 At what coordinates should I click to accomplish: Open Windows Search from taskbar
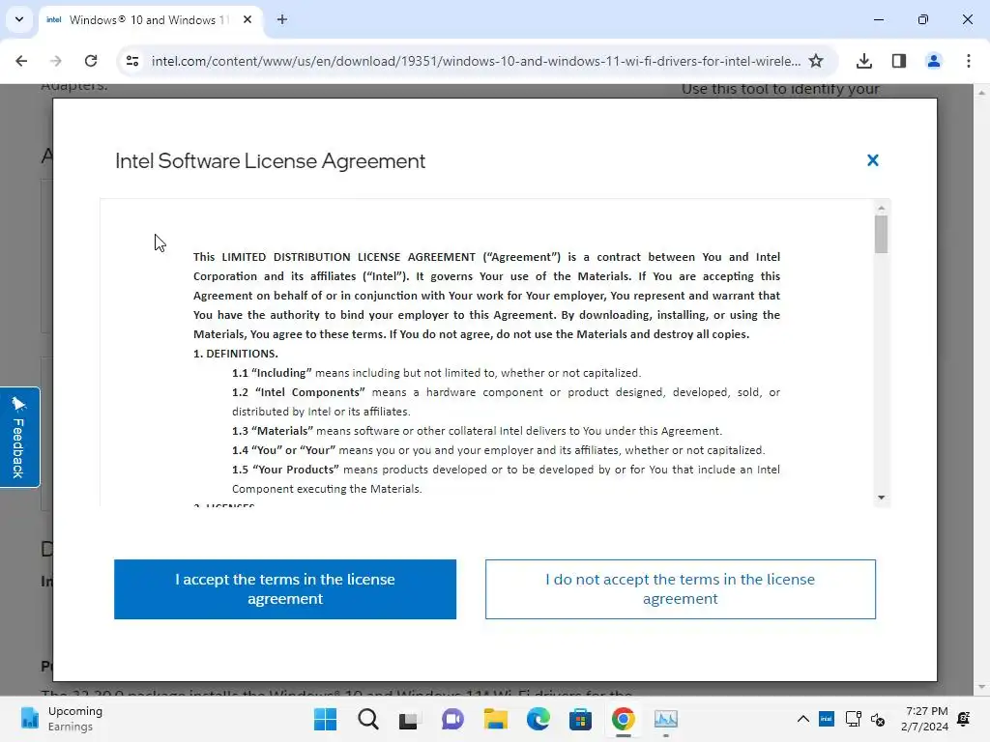point(368,719)
